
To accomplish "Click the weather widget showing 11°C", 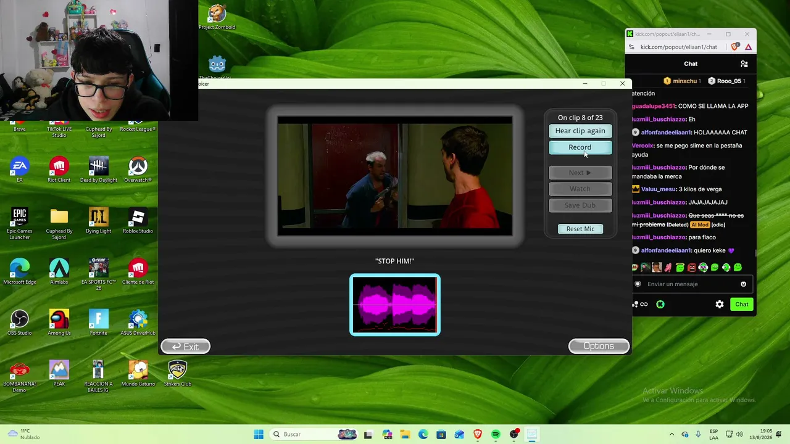I will click(23, 434).
